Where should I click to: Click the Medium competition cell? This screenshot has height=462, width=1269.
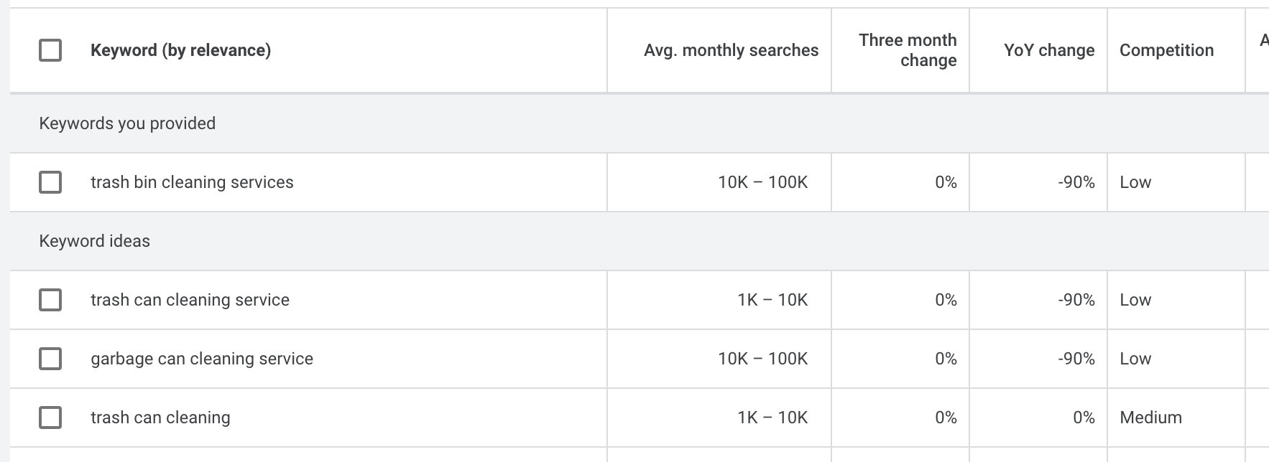coord(1150,418)
